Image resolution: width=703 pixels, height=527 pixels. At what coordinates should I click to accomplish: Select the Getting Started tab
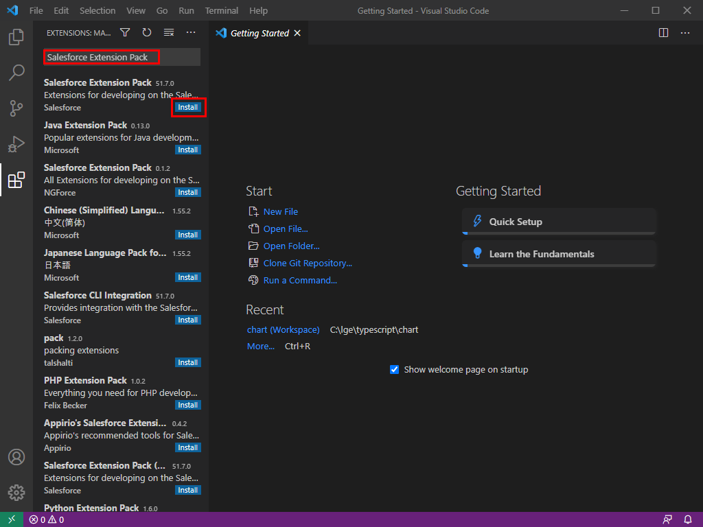pyautogui.click(x=259, y=33)
